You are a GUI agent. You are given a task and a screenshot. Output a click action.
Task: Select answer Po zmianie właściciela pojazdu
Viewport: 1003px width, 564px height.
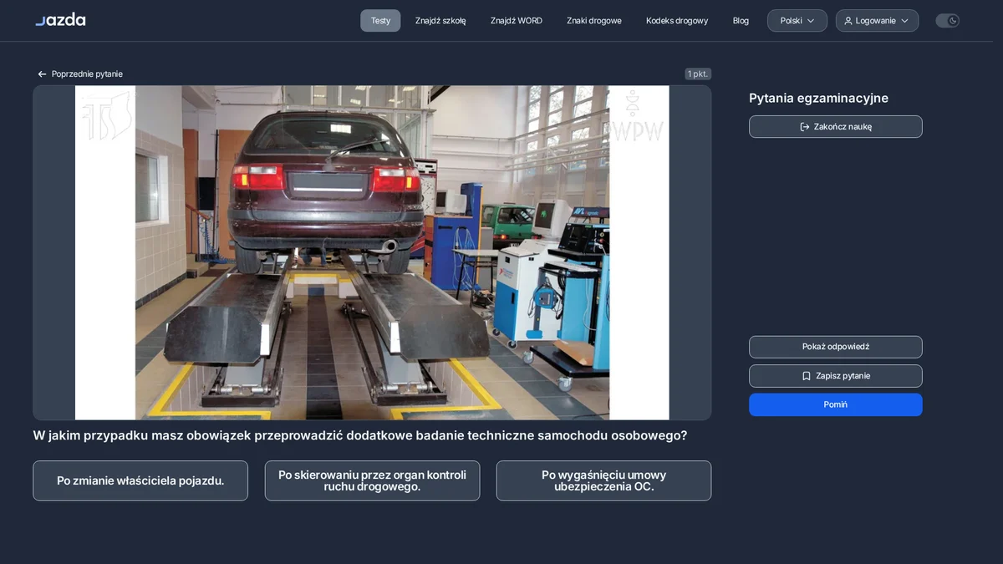point(140,481)
